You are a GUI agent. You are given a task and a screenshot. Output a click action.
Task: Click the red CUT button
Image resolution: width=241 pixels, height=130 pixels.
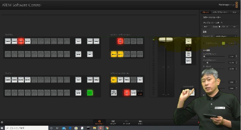tap(127, 93)
